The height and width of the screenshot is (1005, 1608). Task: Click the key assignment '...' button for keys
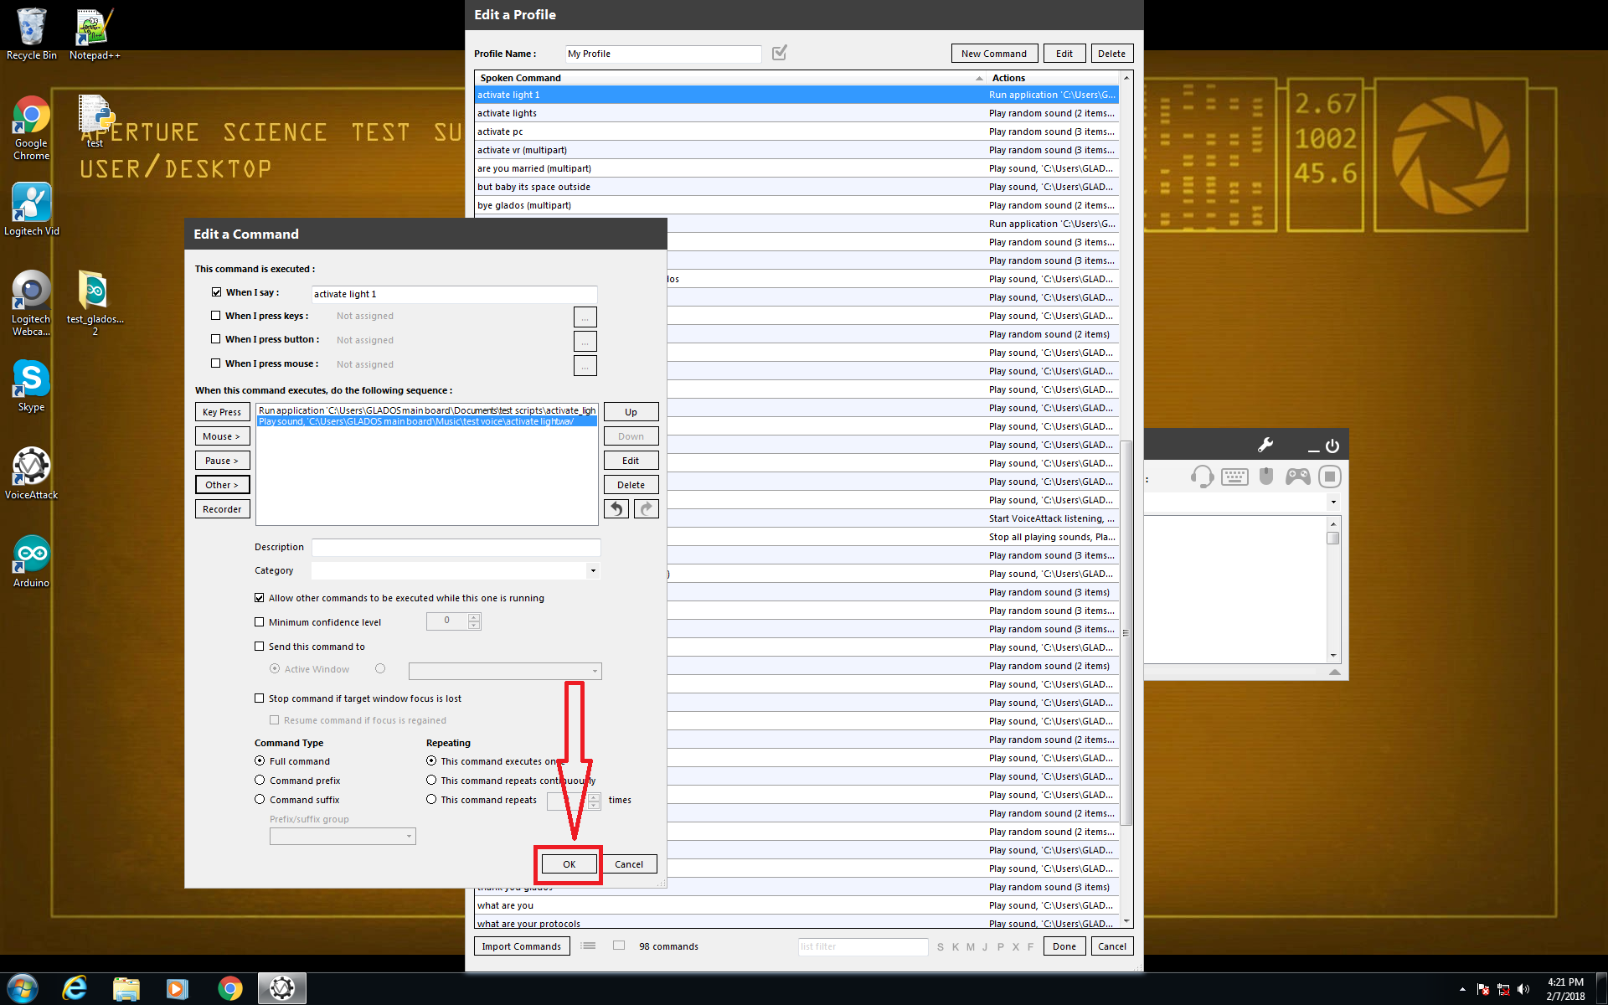[x=585, y=317]
